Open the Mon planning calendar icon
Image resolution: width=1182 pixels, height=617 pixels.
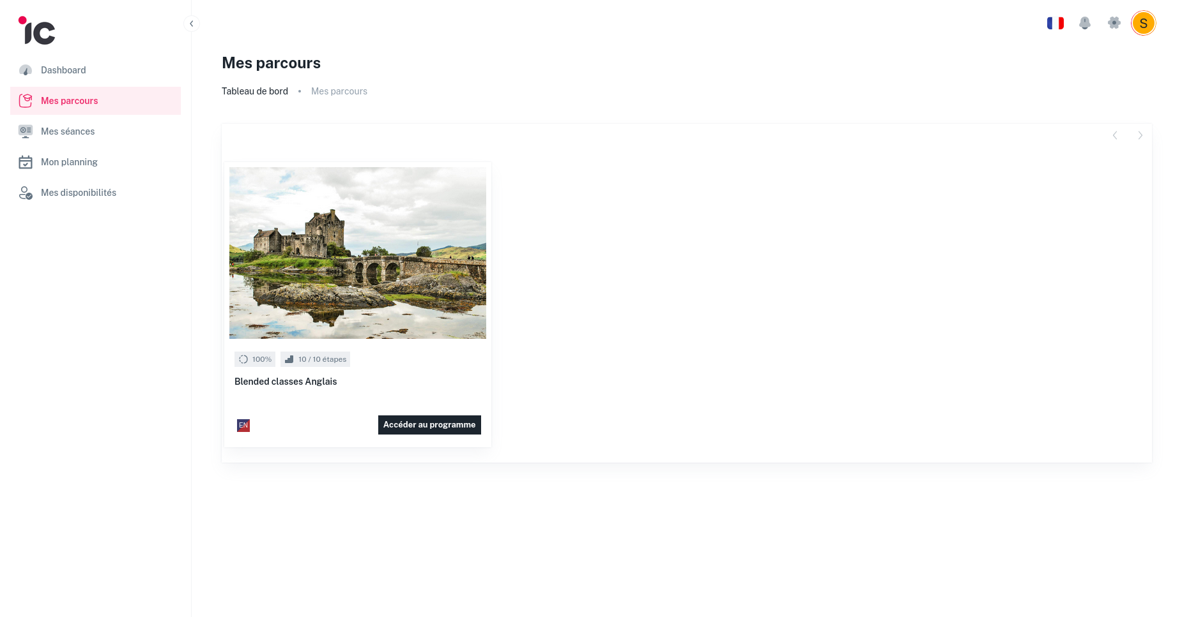(x=26, y=161)
